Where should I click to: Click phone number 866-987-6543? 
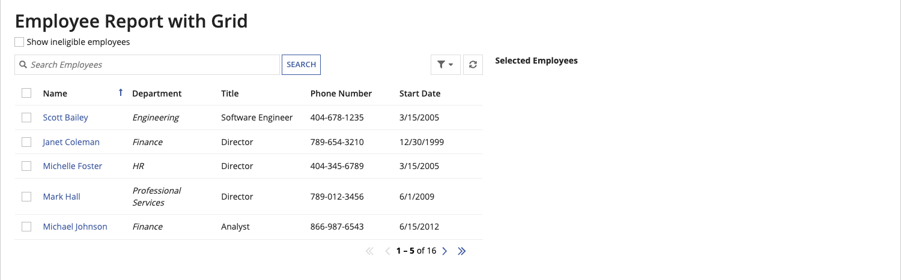point(337,227)
